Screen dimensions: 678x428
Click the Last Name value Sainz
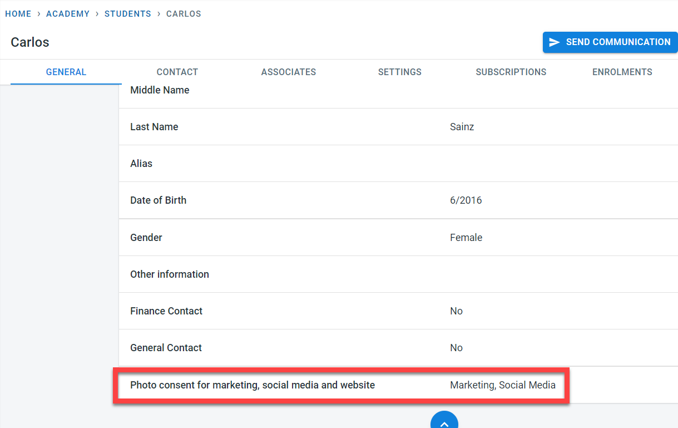click(x=462, y=127)
